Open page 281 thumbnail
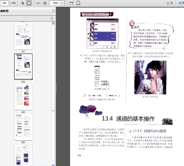184x166 pixels. (23, 37)
